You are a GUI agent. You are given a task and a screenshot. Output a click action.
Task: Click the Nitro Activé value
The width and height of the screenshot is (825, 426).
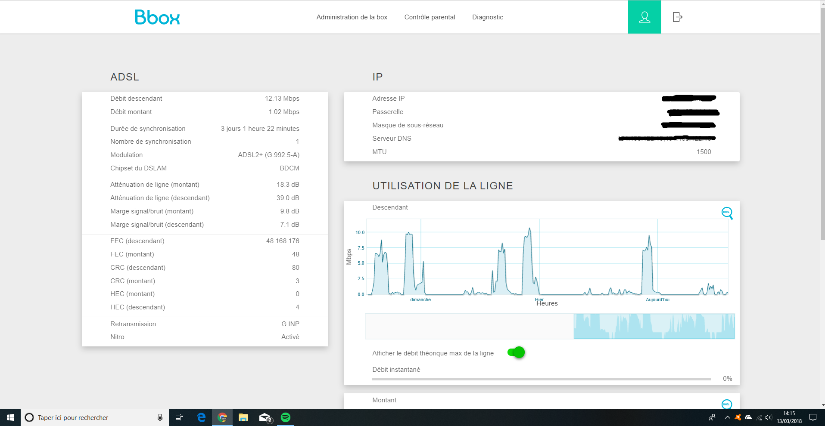(x=290, y=337)
